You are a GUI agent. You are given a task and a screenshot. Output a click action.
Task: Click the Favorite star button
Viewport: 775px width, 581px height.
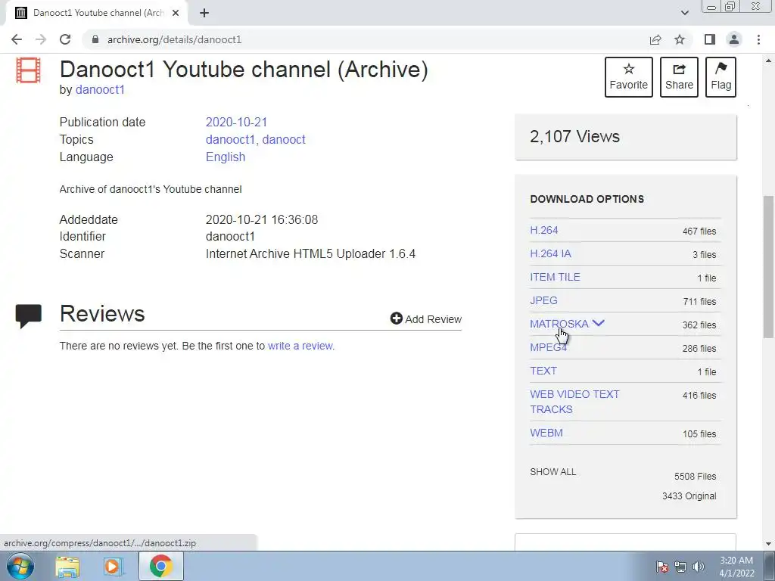[x=629, y=76]
